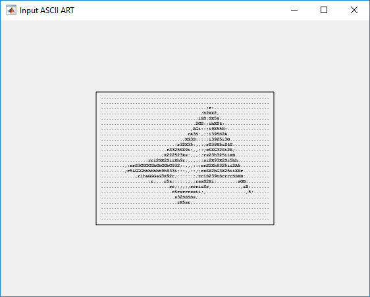This screenshot has height=297, width=370.
Task: Click the "s32SSSSs;" row near art bottom
Action: click(186, 197)
